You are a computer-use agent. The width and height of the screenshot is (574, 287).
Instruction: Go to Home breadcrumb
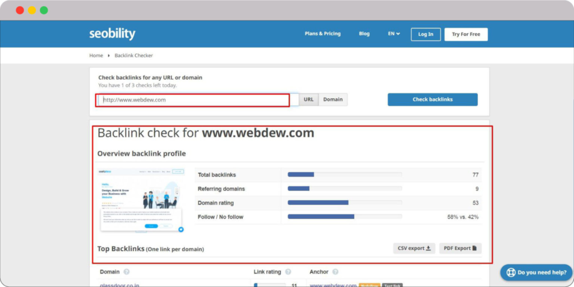pos(96,55)
